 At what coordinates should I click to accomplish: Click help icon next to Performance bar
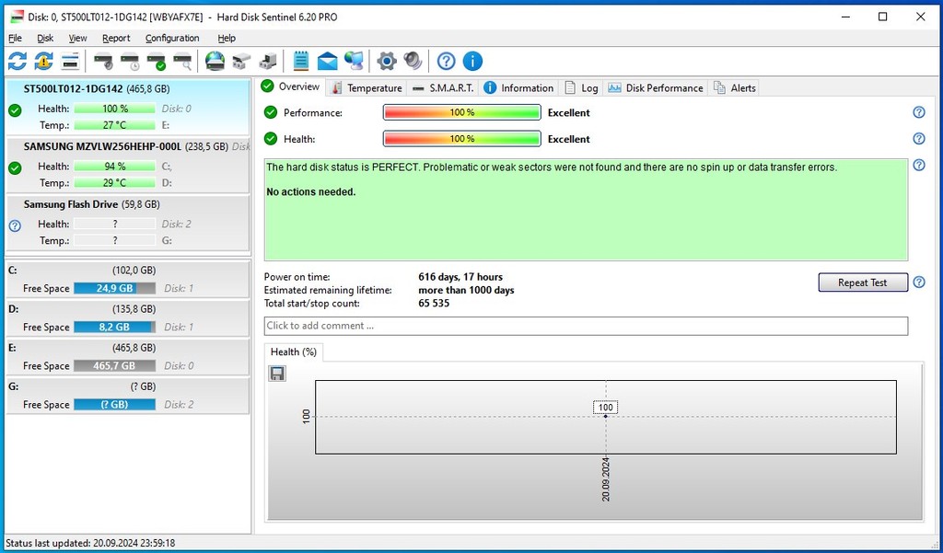click(918, 112)
